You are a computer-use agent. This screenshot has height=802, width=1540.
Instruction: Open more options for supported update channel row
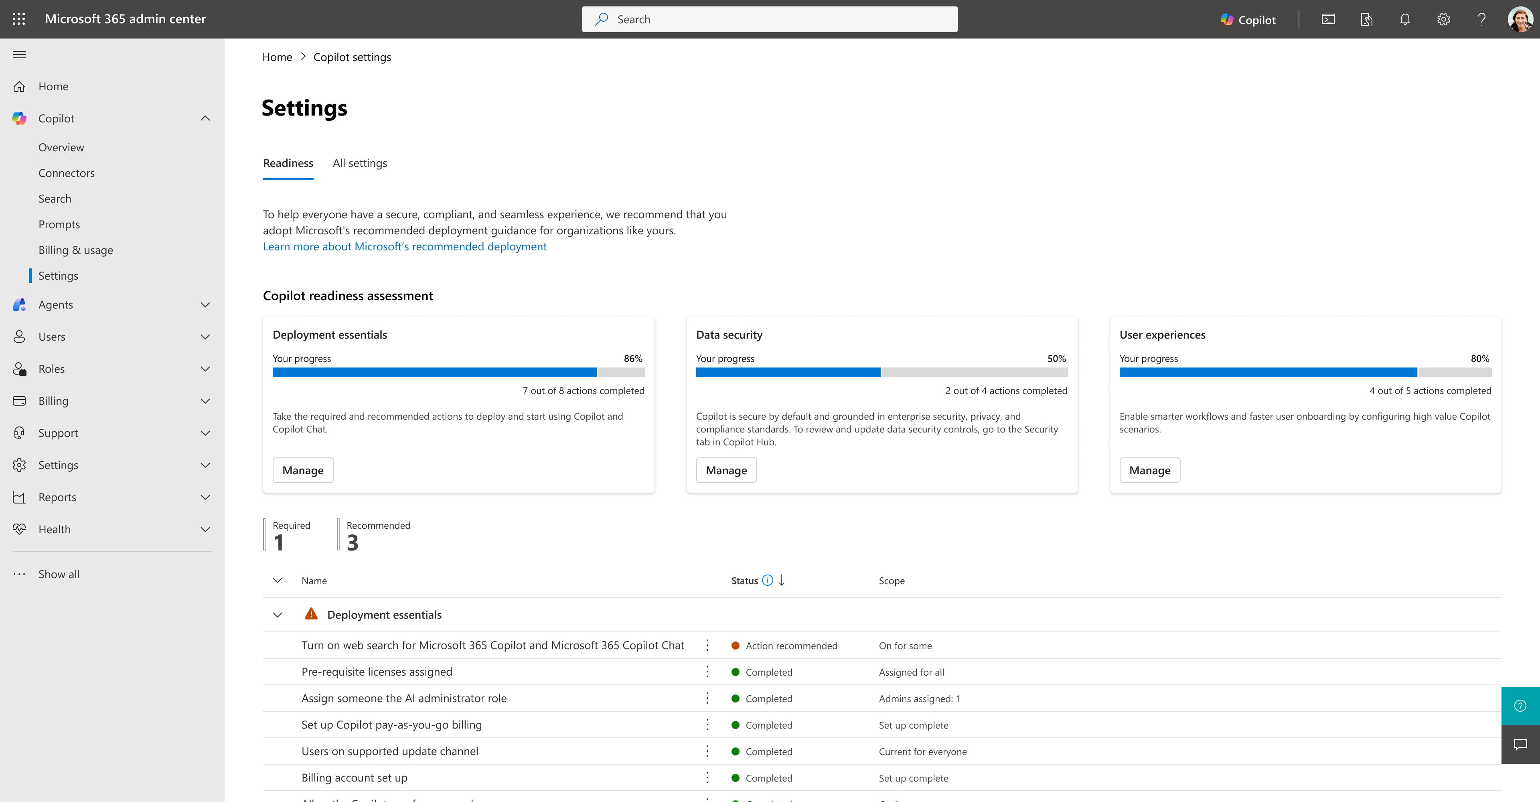tap(707, 751)
